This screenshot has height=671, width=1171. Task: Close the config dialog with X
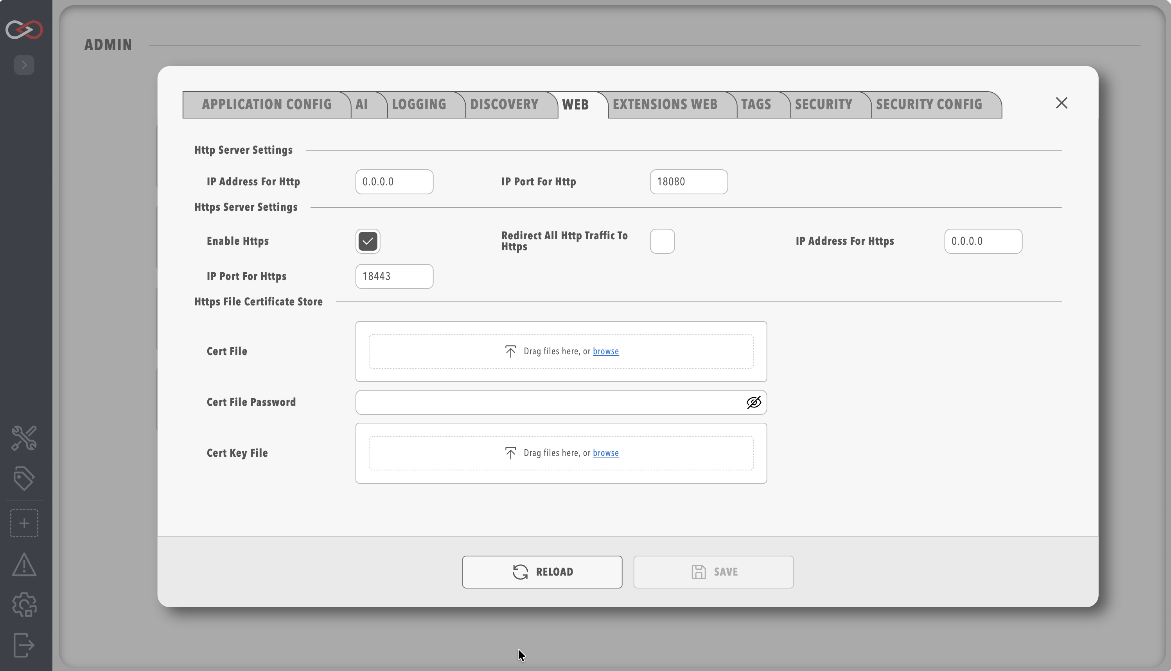click(1061, 103)
